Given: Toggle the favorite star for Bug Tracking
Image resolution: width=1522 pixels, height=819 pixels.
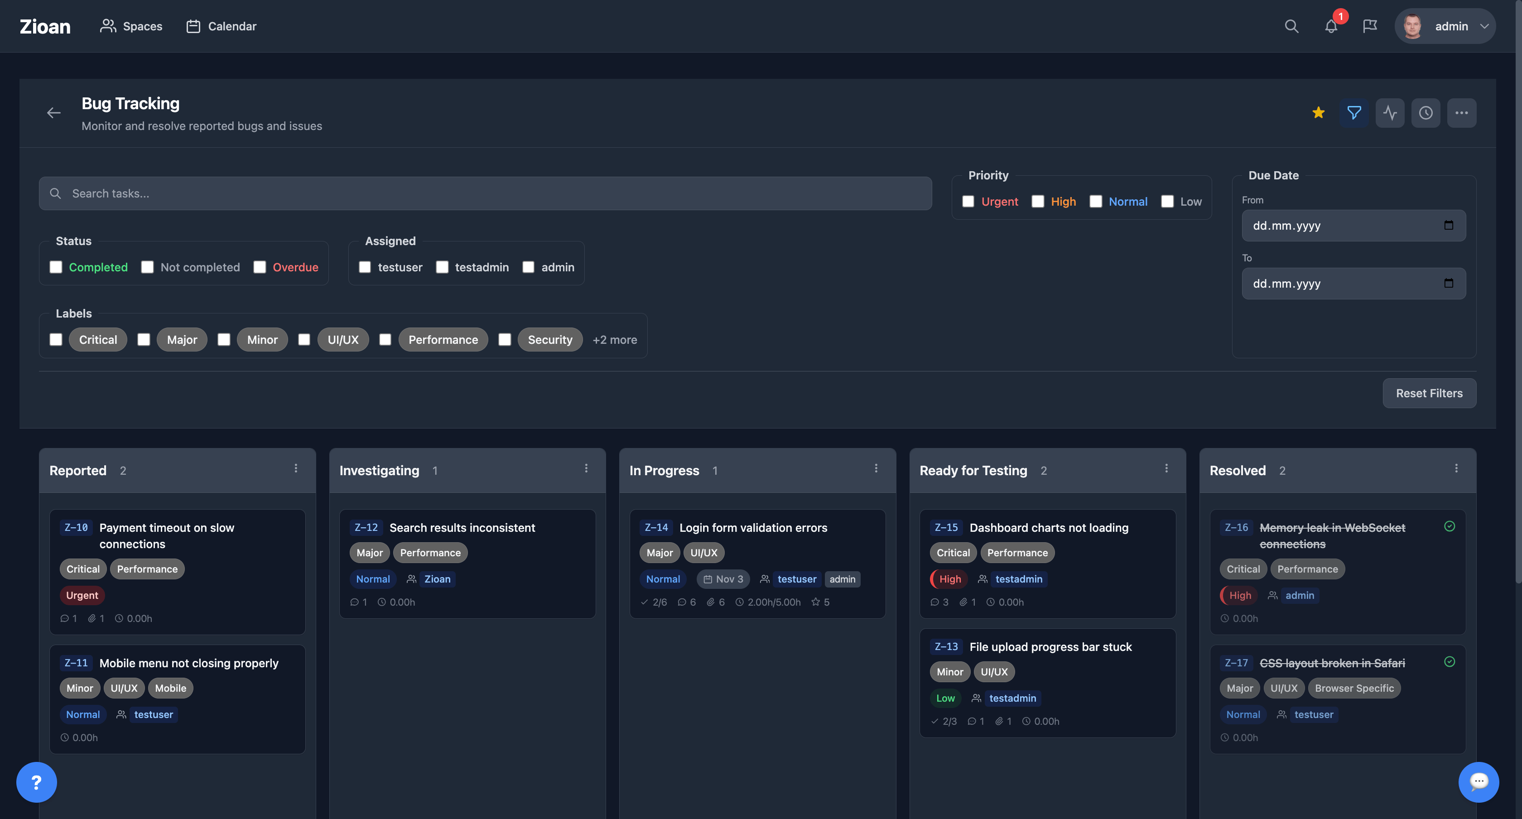Looking at the screenshot, I should tap(1318, 112).
